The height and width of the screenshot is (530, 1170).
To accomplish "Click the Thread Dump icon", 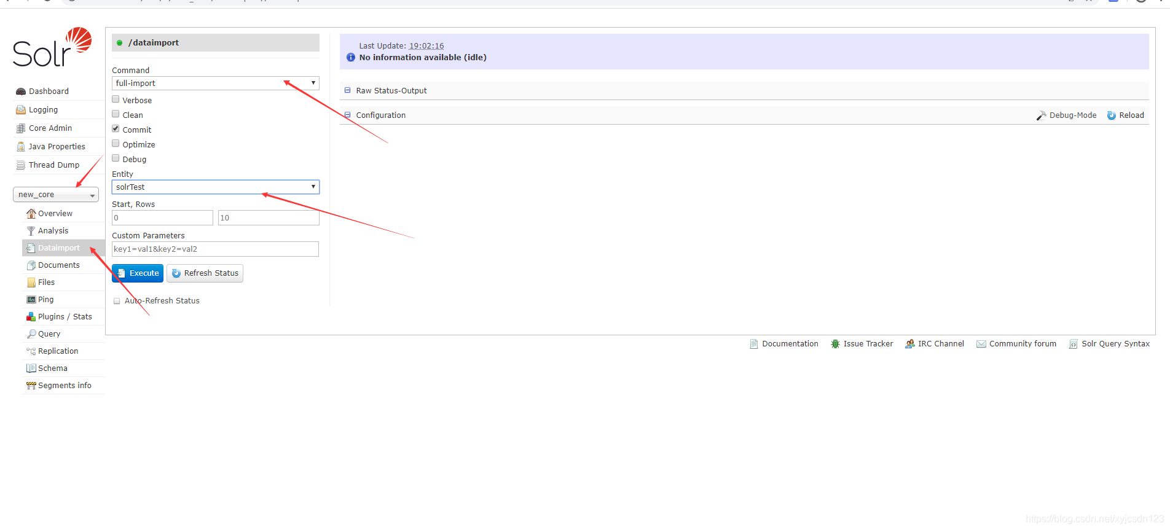I will click(x=20, y=165).
